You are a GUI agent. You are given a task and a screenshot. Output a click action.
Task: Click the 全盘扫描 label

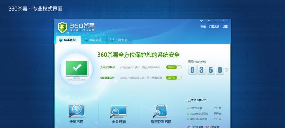click(118, 122)
